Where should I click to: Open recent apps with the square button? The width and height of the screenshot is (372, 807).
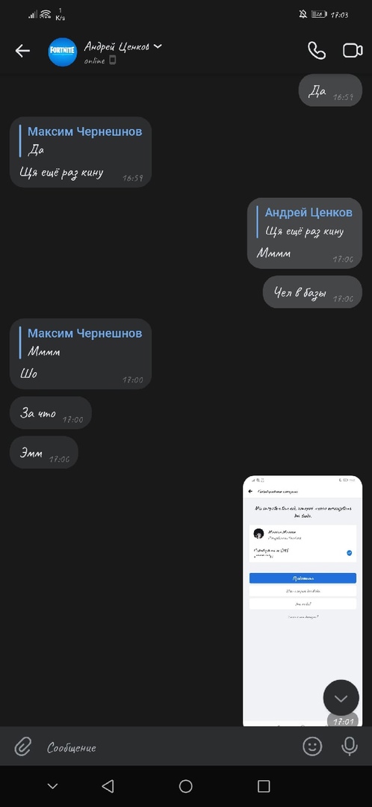(264, 786)
